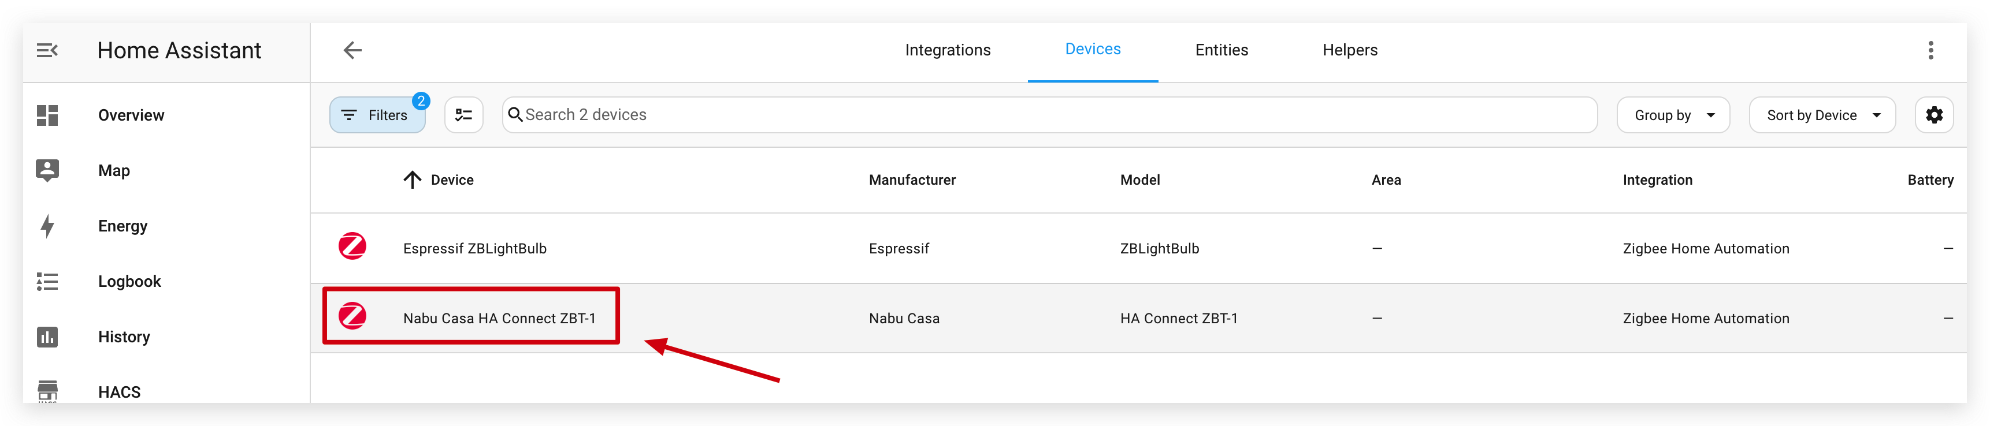
Task: Open the Filters panel
Action: click(377, 115)
